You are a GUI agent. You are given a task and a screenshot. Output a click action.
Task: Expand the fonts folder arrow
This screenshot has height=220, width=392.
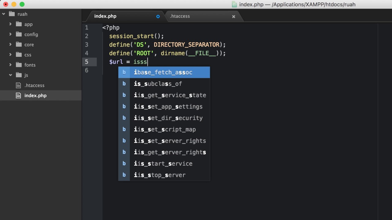click(10, 65)
